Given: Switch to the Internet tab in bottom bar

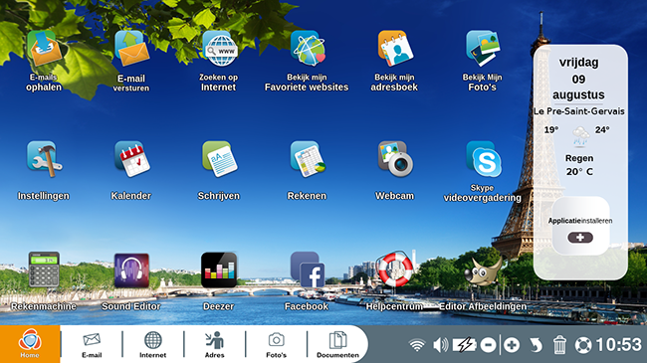Looking at the screenshot, I should point(152,344).
